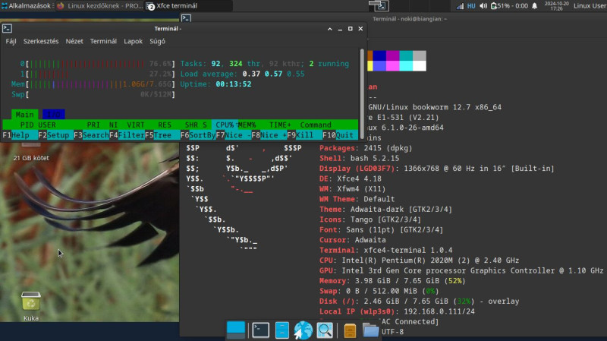Sort htop by TIME+ column
This screenshot has width=607, height=341.
280,125
